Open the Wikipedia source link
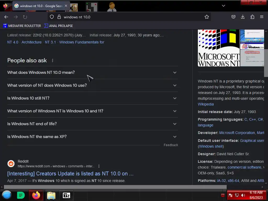 pyautogui.click(x=206, y=104)
